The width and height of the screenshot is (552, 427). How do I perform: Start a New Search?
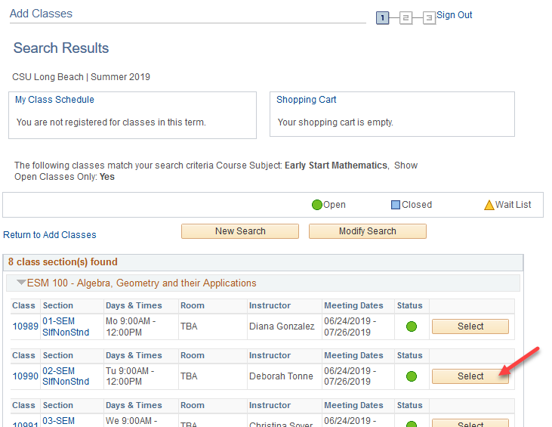click(x=240, y=231)
